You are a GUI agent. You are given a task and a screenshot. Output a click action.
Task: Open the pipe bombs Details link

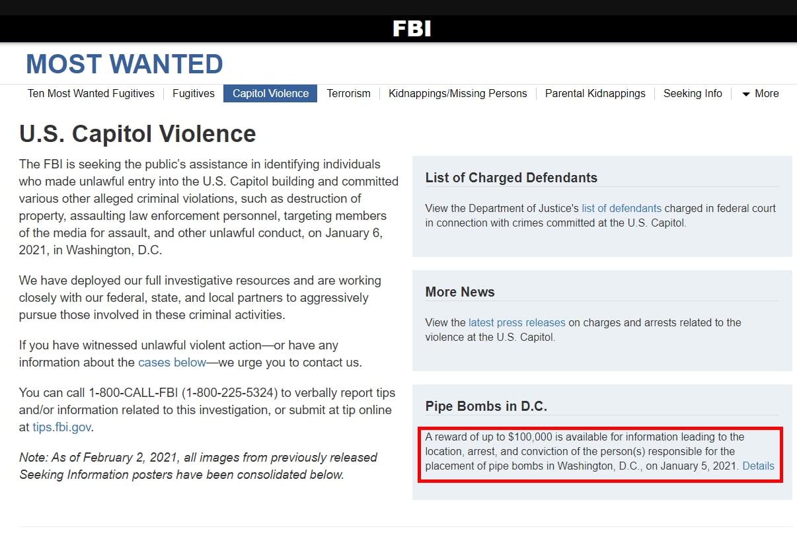point(758,466)
